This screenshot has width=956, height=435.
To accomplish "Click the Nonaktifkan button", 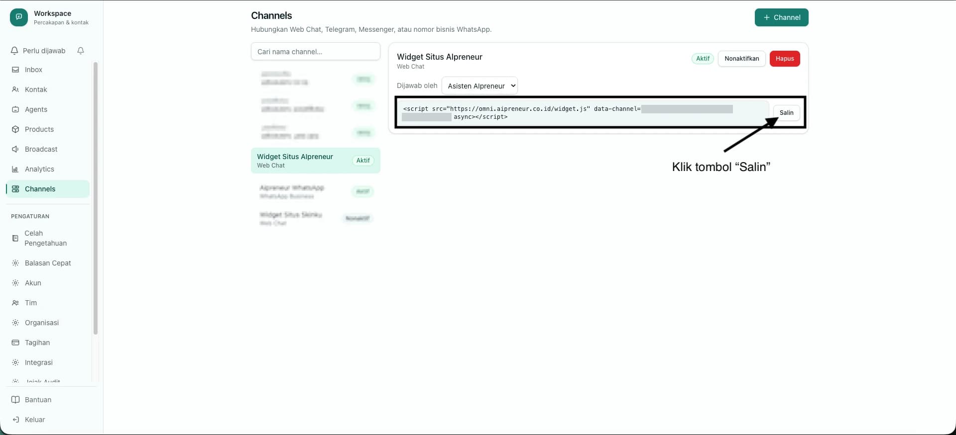I will 741,59.
